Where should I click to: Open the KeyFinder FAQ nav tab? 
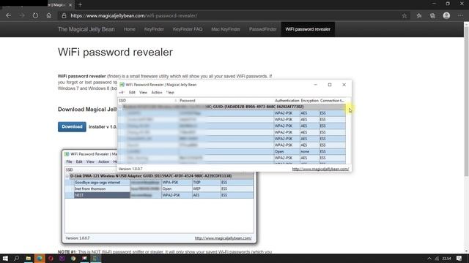pyautogui.click(x=188, y=29)
